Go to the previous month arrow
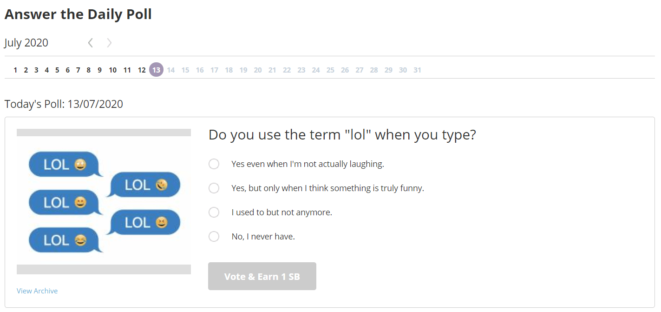Screen dimensions: 661x312 tap(91, 43)
